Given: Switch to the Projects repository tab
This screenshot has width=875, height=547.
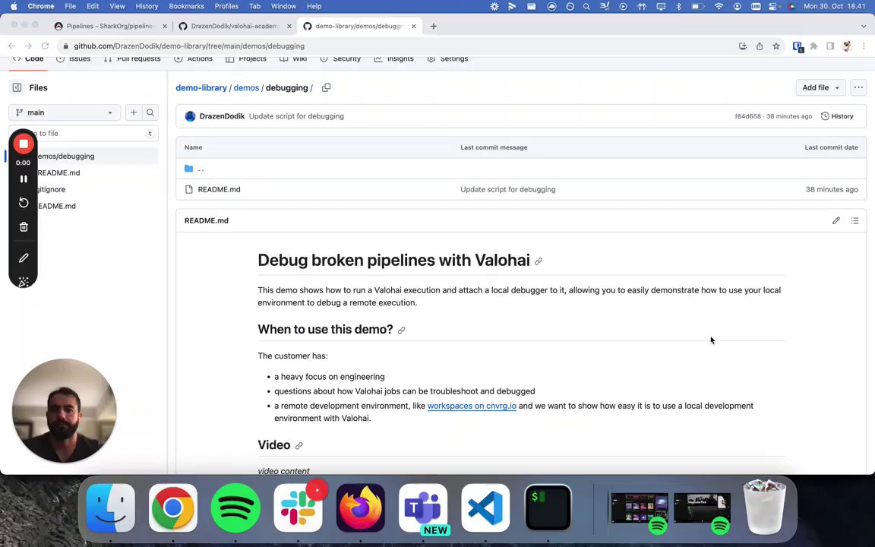Looking at the screenshot, I should click(x=246, y=58).
